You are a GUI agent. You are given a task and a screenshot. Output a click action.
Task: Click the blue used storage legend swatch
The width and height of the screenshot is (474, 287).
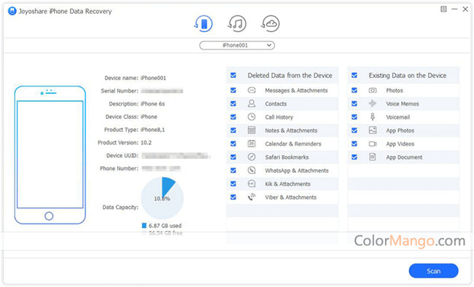(144, 225)
